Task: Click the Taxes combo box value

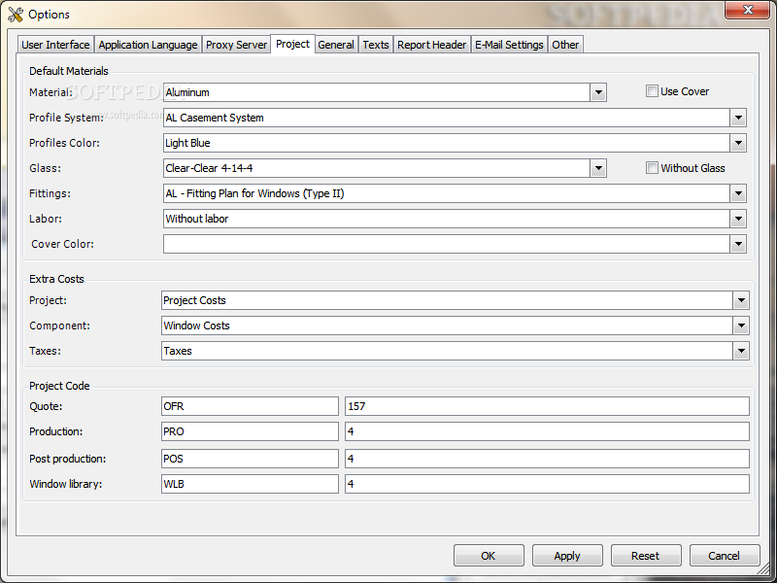Action: pos(178,351)
